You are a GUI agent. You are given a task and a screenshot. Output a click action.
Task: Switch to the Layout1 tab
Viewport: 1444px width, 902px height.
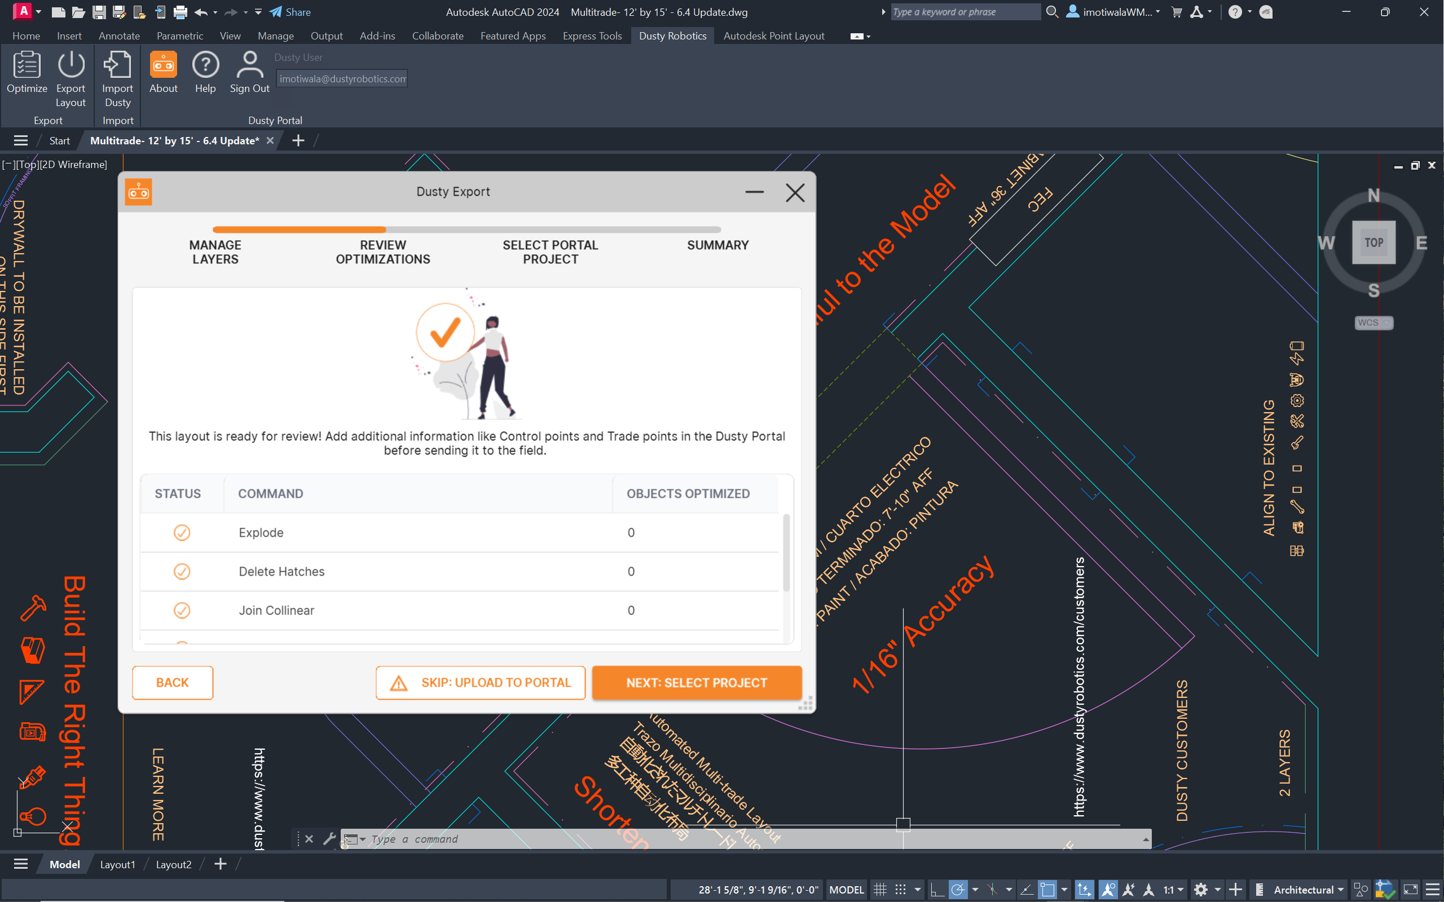pyautogui.click(x=117, y=864)
